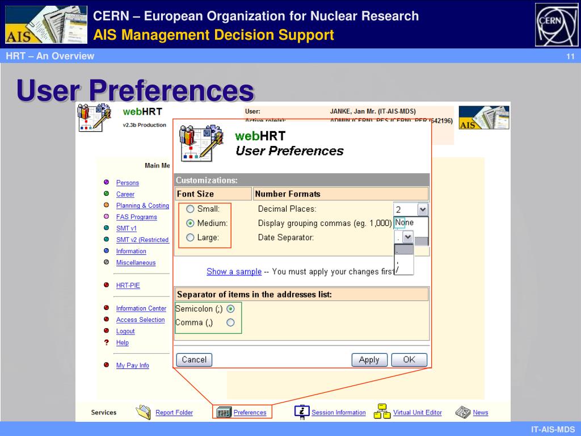Click the purple bullet next to Persons
Screen dimensions: 581x436
[x=106, y=182]
